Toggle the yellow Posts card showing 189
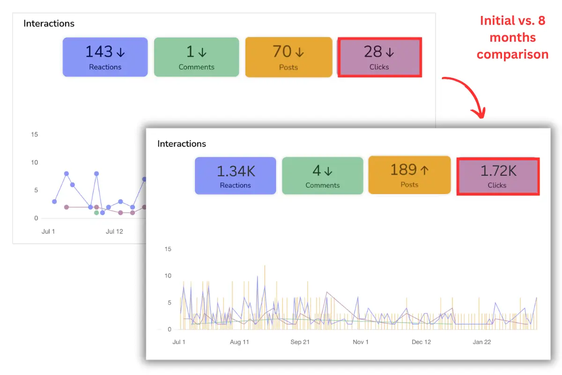 409,175
